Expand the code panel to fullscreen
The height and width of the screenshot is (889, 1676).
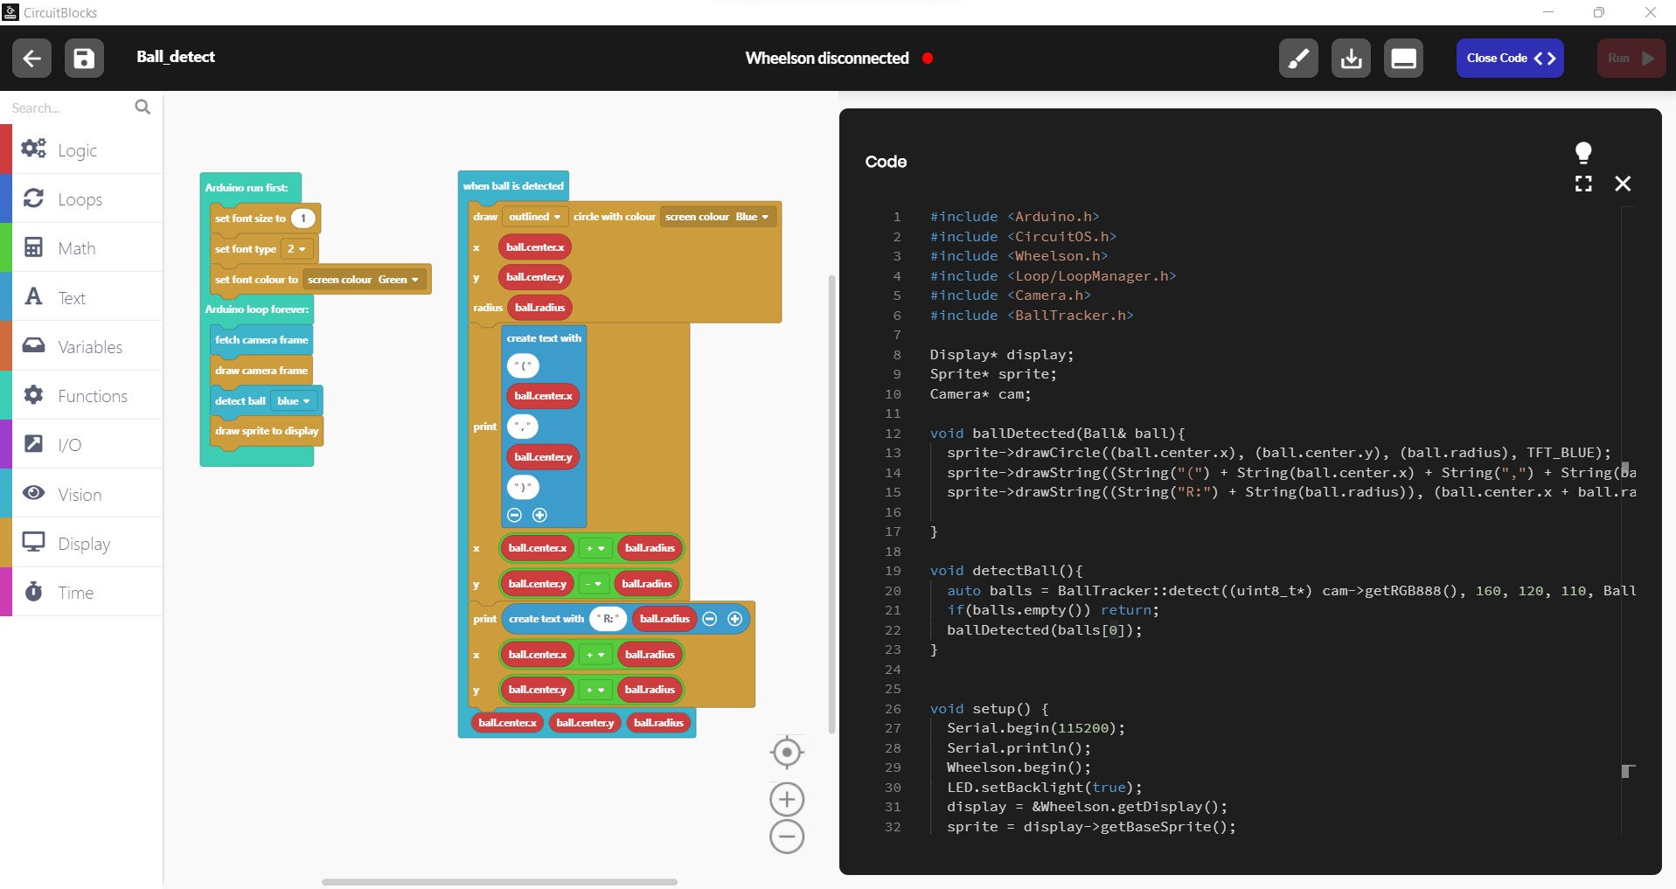coord(1584,184)
